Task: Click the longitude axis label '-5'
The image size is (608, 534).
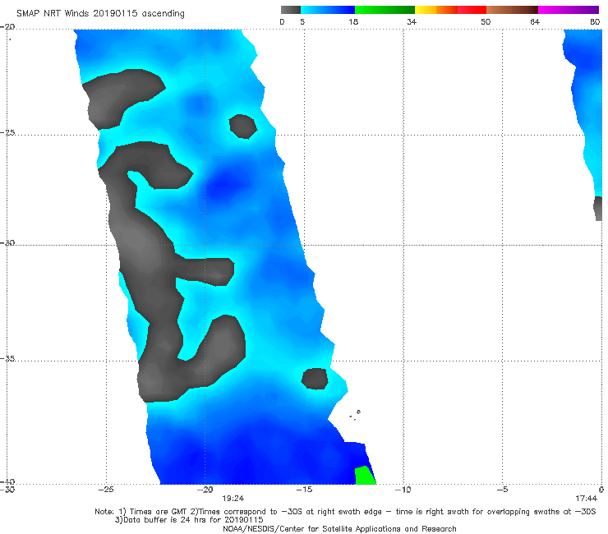Action: point(502,490)
